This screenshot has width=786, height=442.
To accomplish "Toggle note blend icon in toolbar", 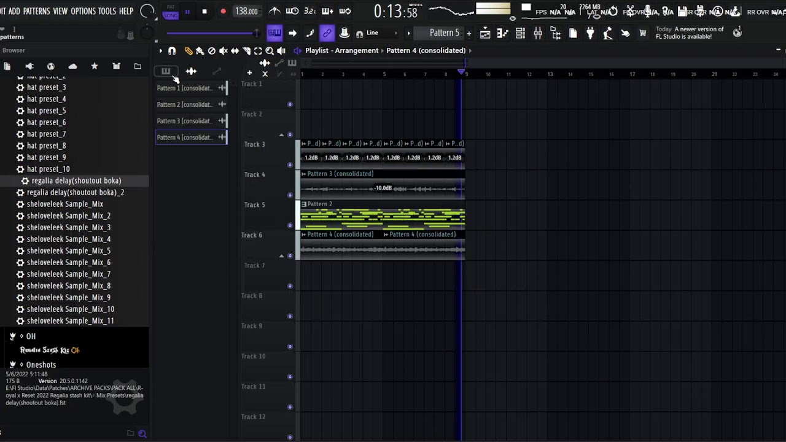I will point(310,33).
